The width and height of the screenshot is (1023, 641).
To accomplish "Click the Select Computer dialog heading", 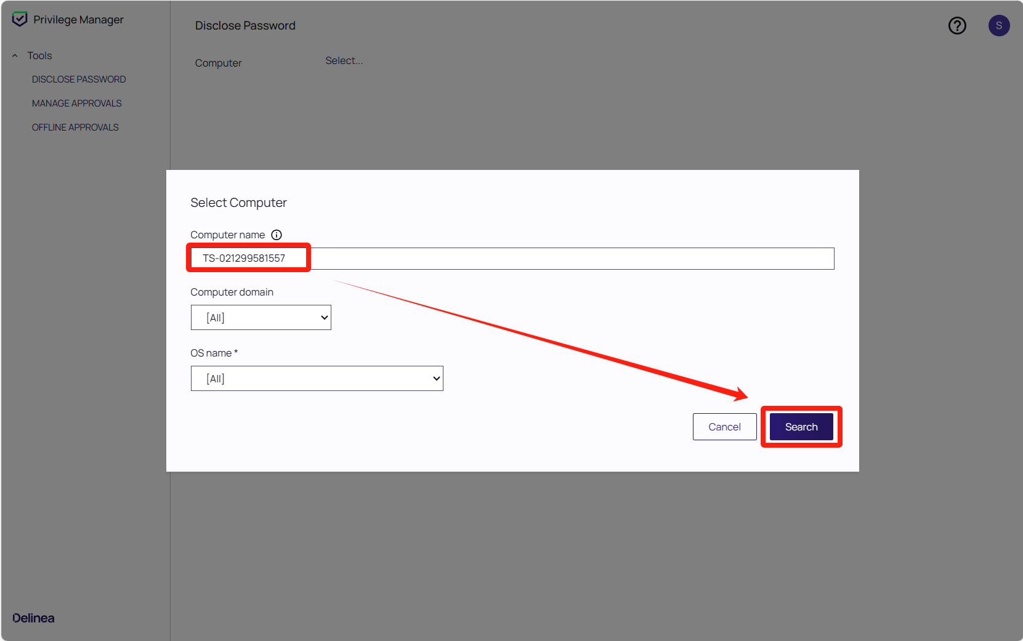I will pos(238,203).
